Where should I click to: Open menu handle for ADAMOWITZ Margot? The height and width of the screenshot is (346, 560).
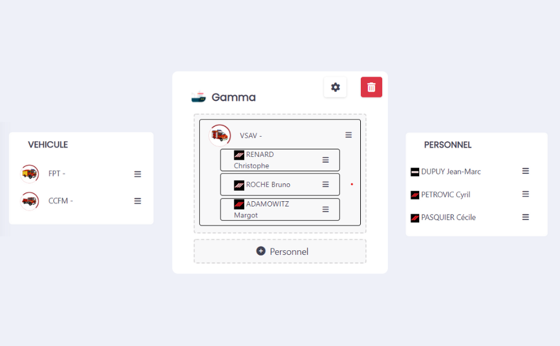tap(326, 209)
